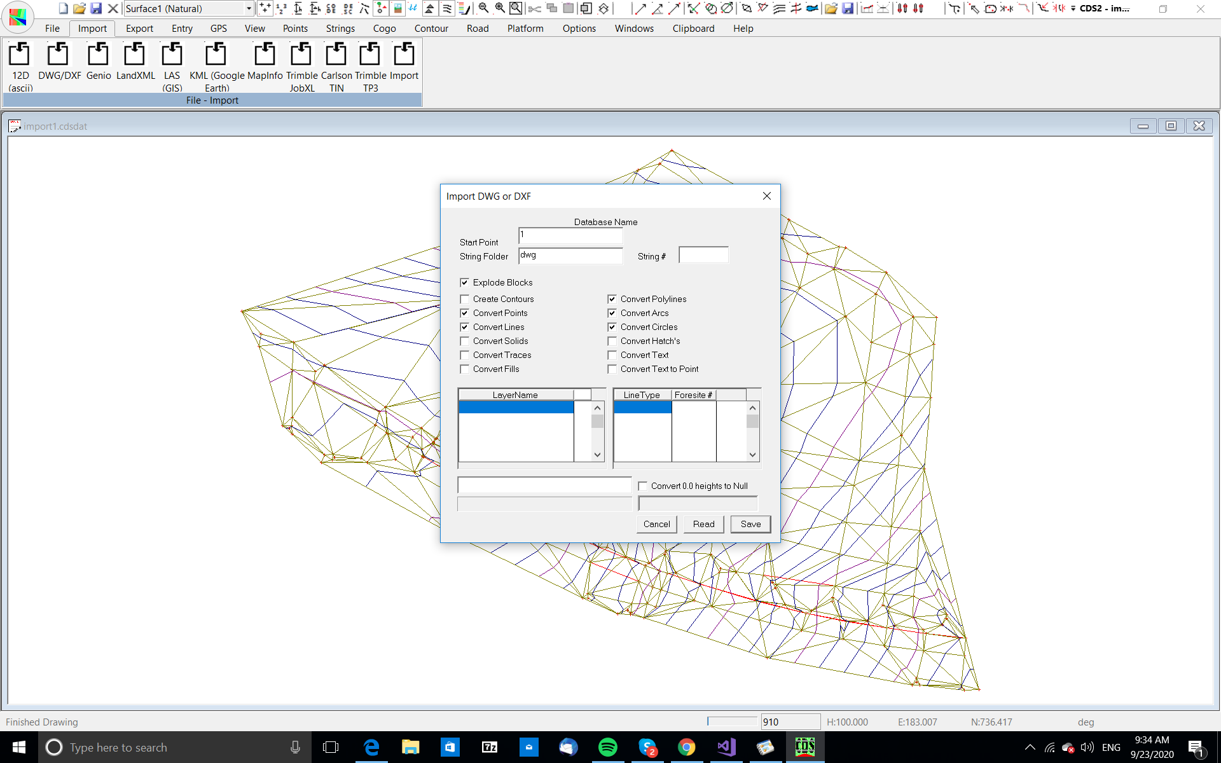Click LineType list scroll up arrow
The height and width of the screenshot is (763, 1221).
pyautogui.click(x=752, y=408)
